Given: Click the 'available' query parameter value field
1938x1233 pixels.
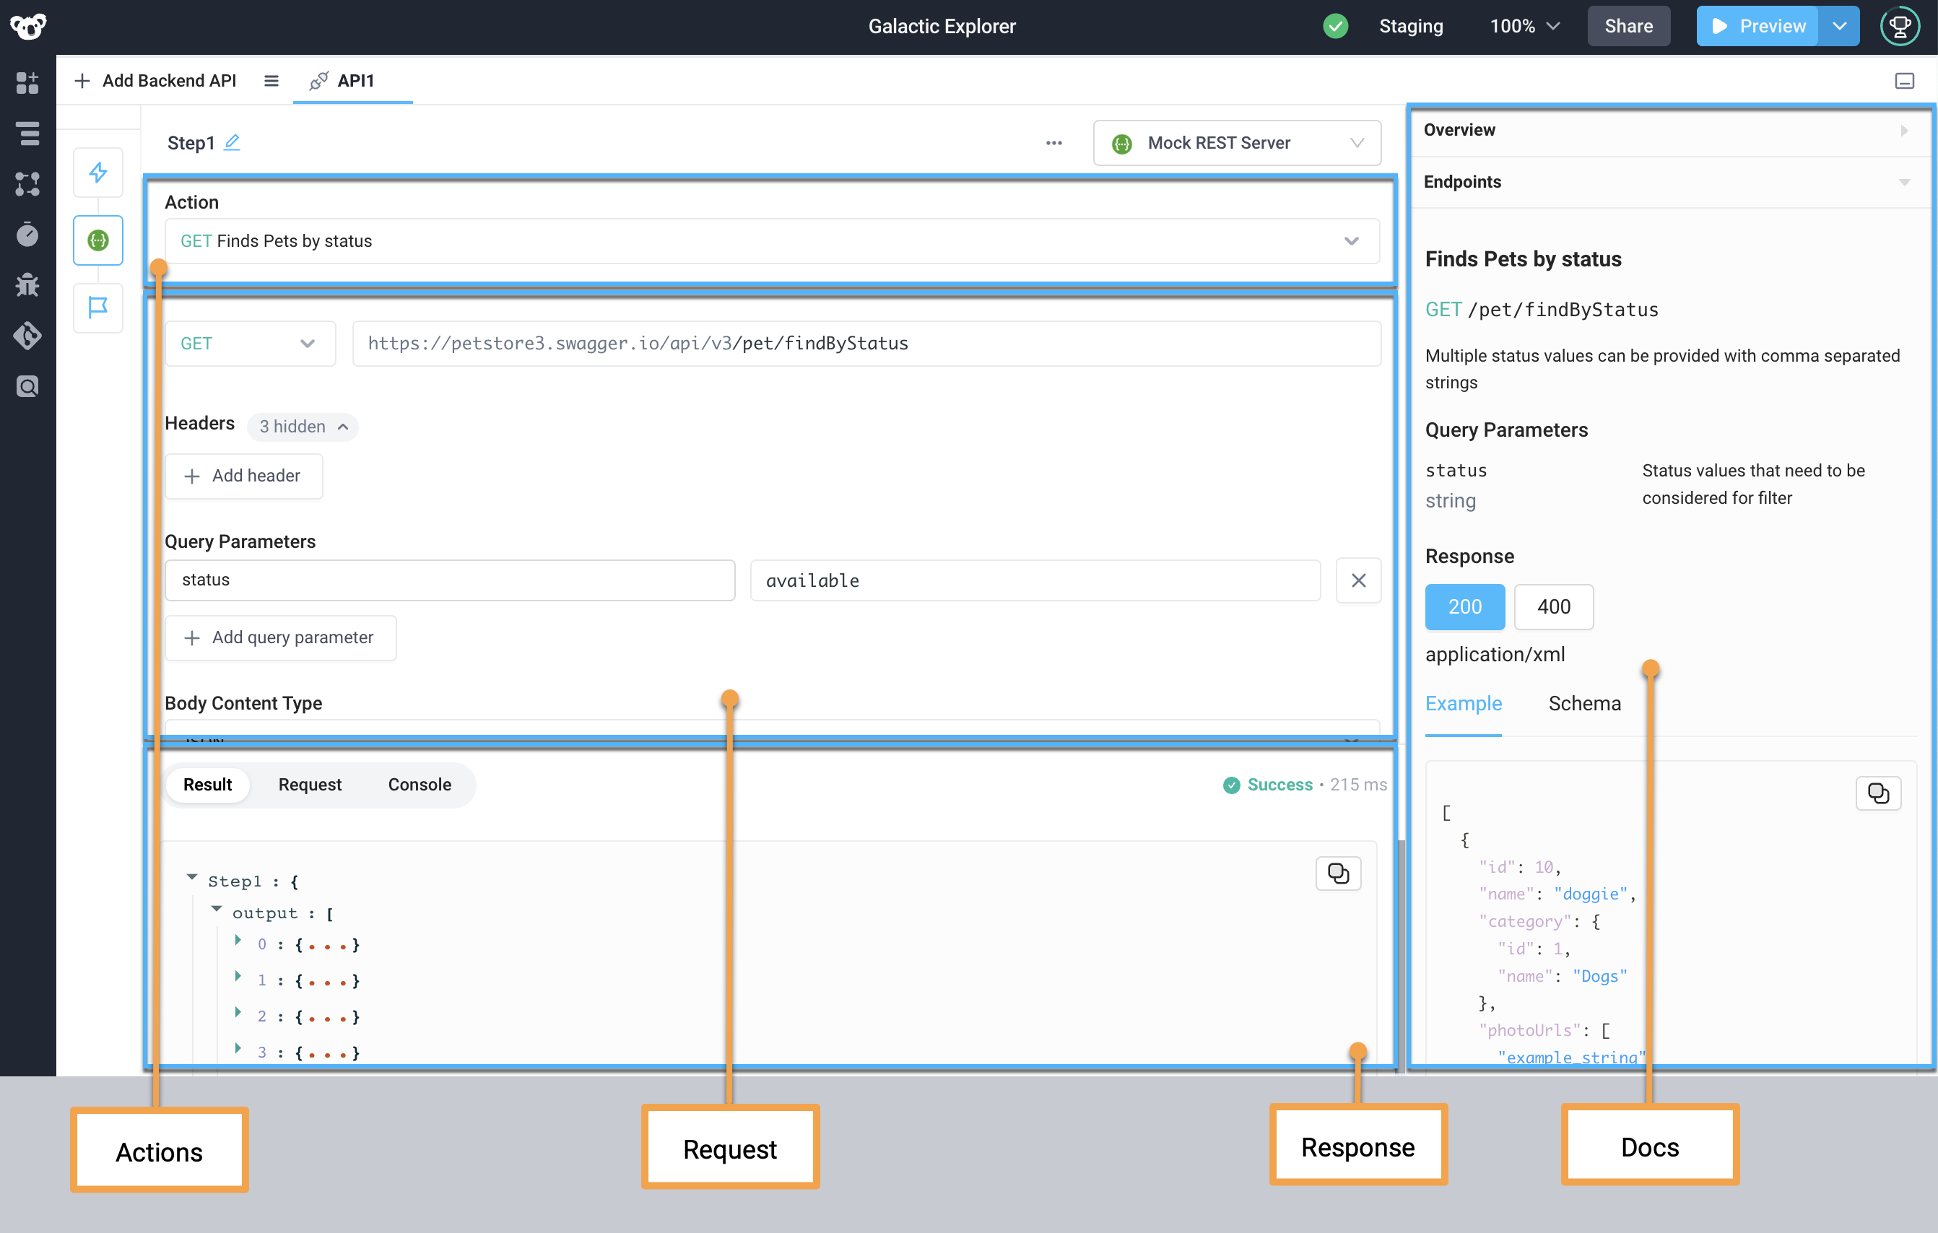Looking at the screenshot, I should [1035, 580].
